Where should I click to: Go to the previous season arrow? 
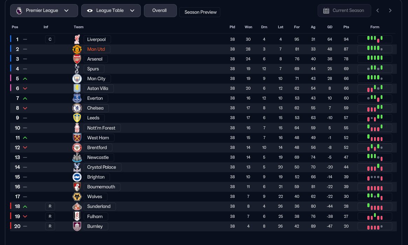[378, 10]
